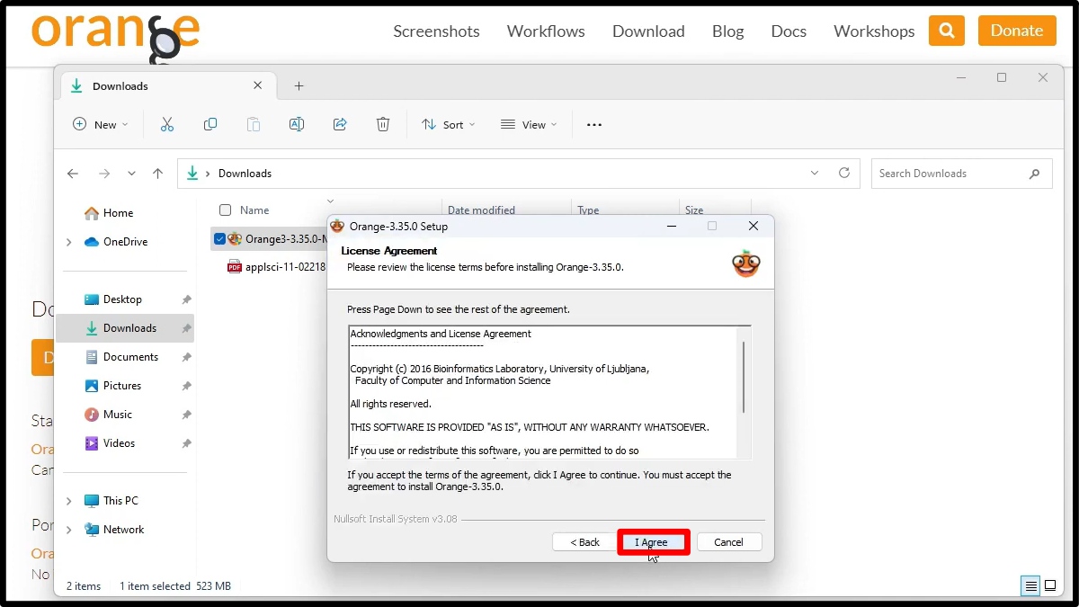Select Downloads in Explorer sidebar
Screen dimensions: 1079x607
pyautogui.click(x=125, y=328)
